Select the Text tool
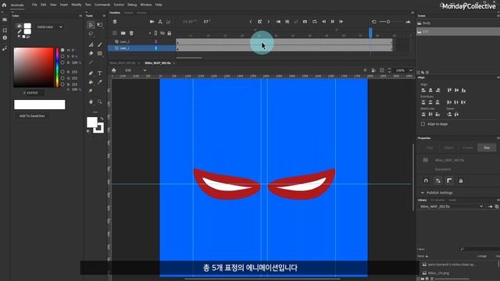Viewport: 500px width, 281px height. [100, 73]
